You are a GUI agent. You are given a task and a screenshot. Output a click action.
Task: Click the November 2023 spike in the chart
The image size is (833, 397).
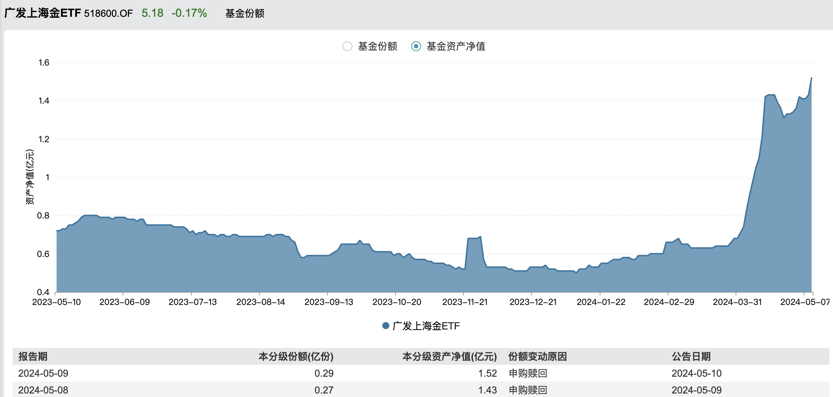pos(474,238)
